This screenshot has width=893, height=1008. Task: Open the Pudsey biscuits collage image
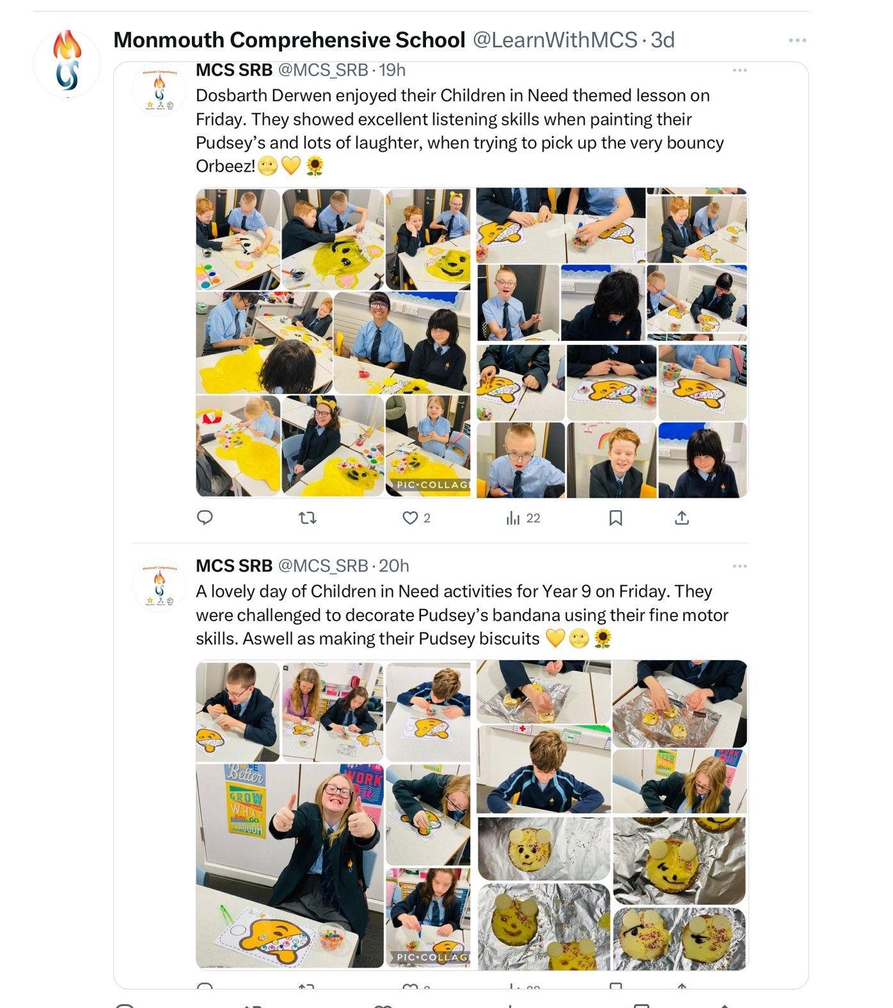click(612, 815)
